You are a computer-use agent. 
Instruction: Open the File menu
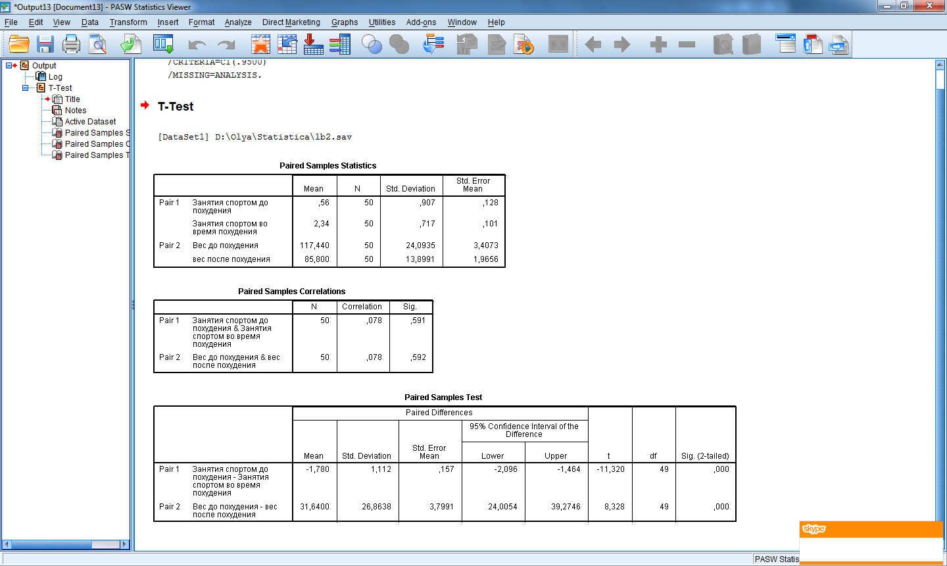[x=11, y=22]
